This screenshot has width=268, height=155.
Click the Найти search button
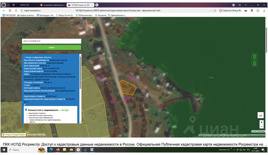pos(51,48)
